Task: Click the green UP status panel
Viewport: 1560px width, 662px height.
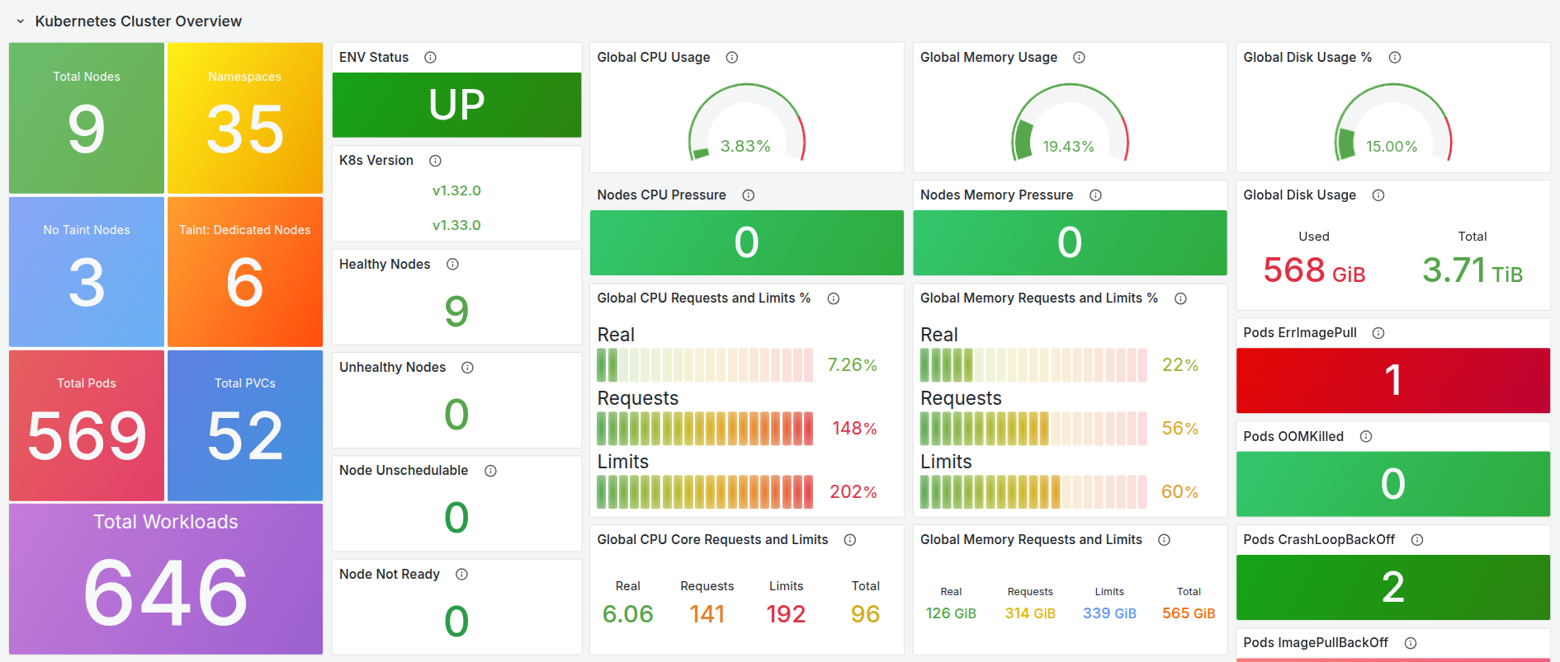Action: click(456, 105)
